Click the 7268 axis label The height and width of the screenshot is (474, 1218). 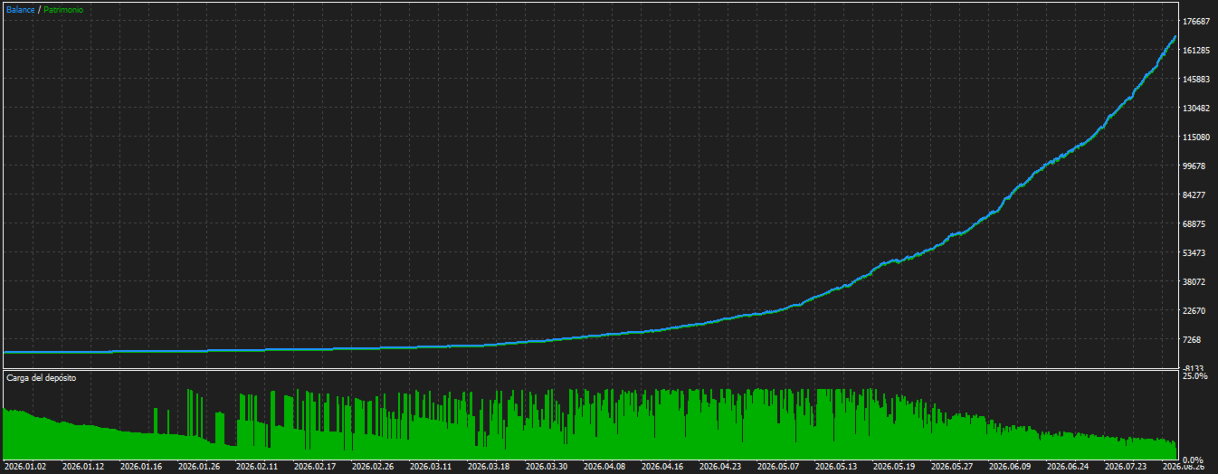(x=1192, y=340)
